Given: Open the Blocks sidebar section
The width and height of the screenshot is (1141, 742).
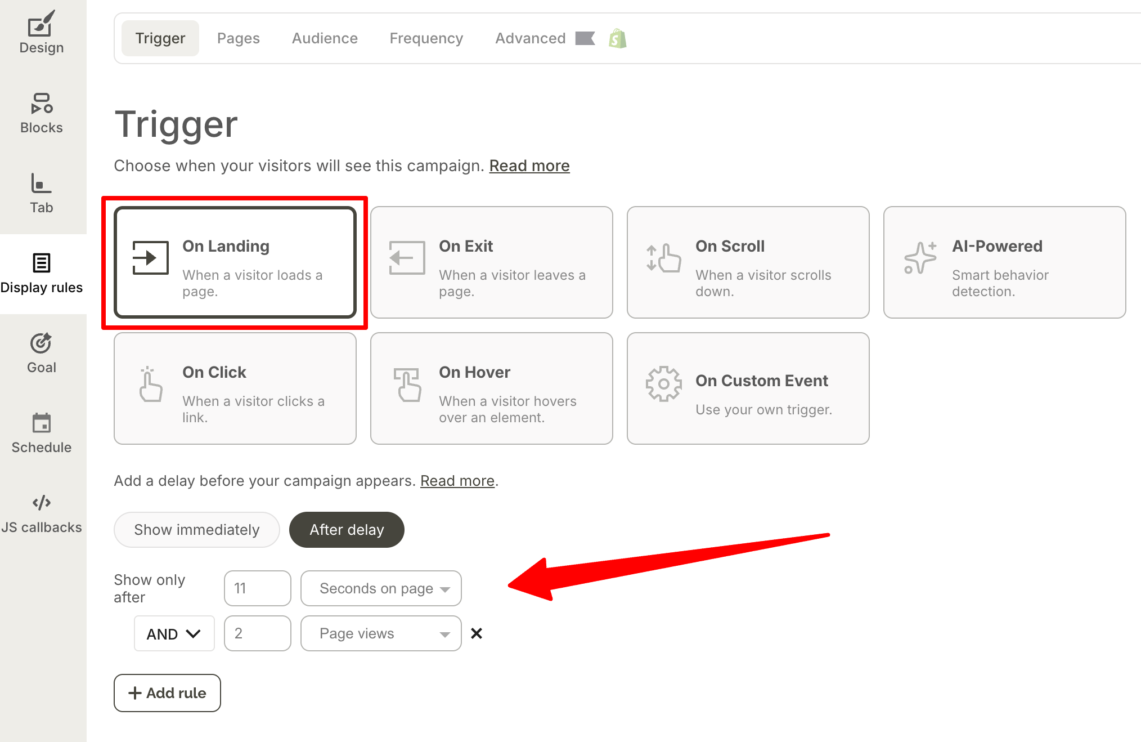Looking at the screenshot, I should 41,113.
